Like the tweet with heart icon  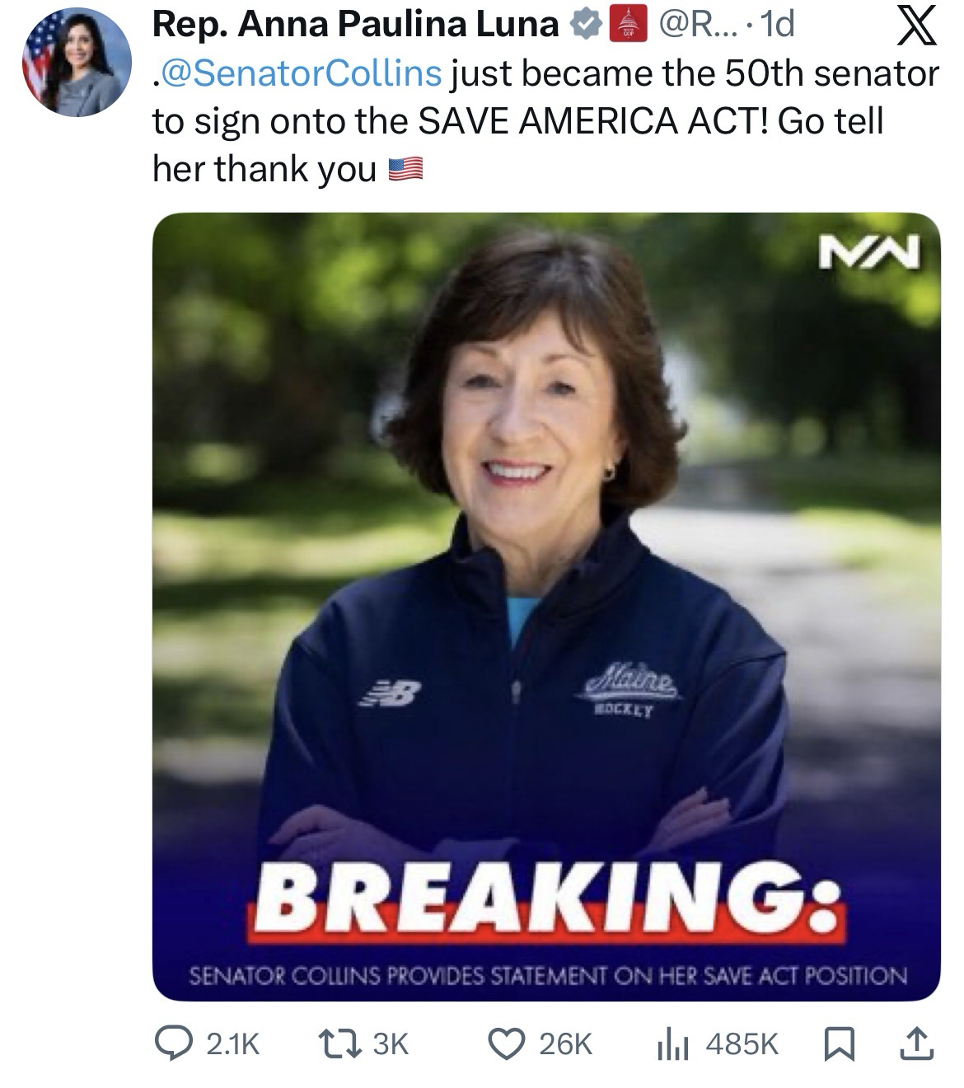tap(507, 1044)
